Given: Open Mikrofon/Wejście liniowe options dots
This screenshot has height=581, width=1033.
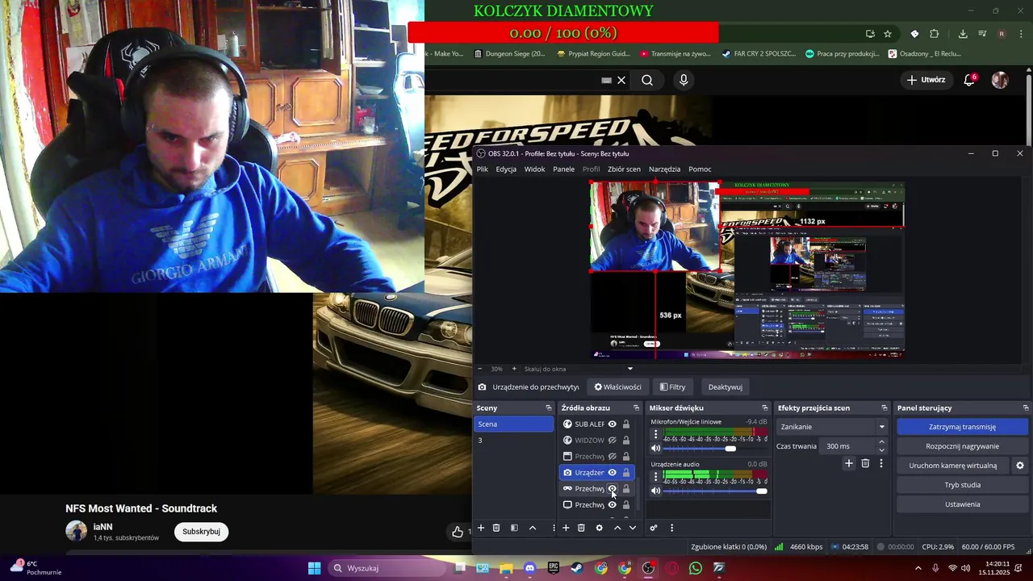Looking at the screenshot, I should pyautogui.click(x=655, y=434).
